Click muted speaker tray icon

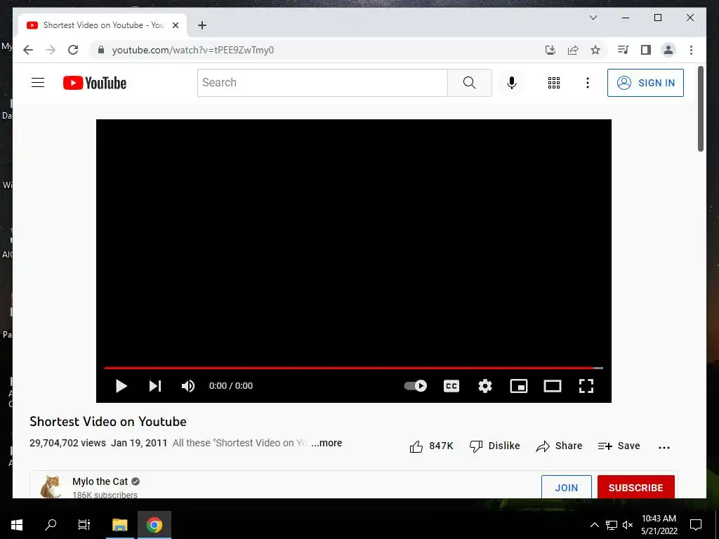628,525
